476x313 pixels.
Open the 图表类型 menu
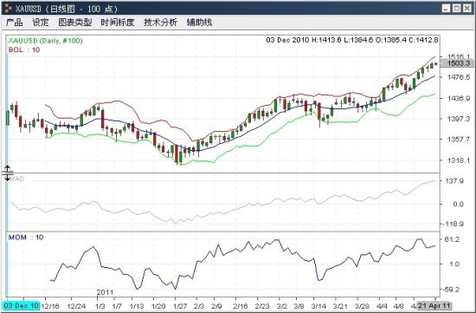click(x=75, y=23)
